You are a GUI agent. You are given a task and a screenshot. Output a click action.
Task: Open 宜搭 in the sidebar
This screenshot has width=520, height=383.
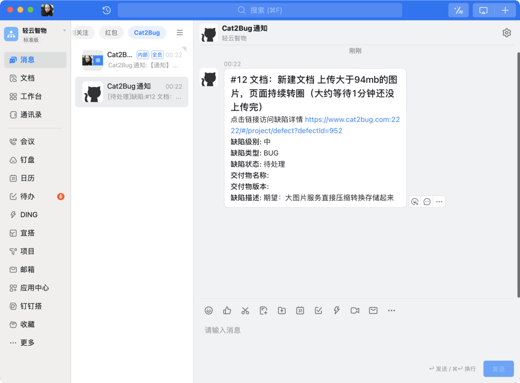pyautogui.click(x=35, y=233)
